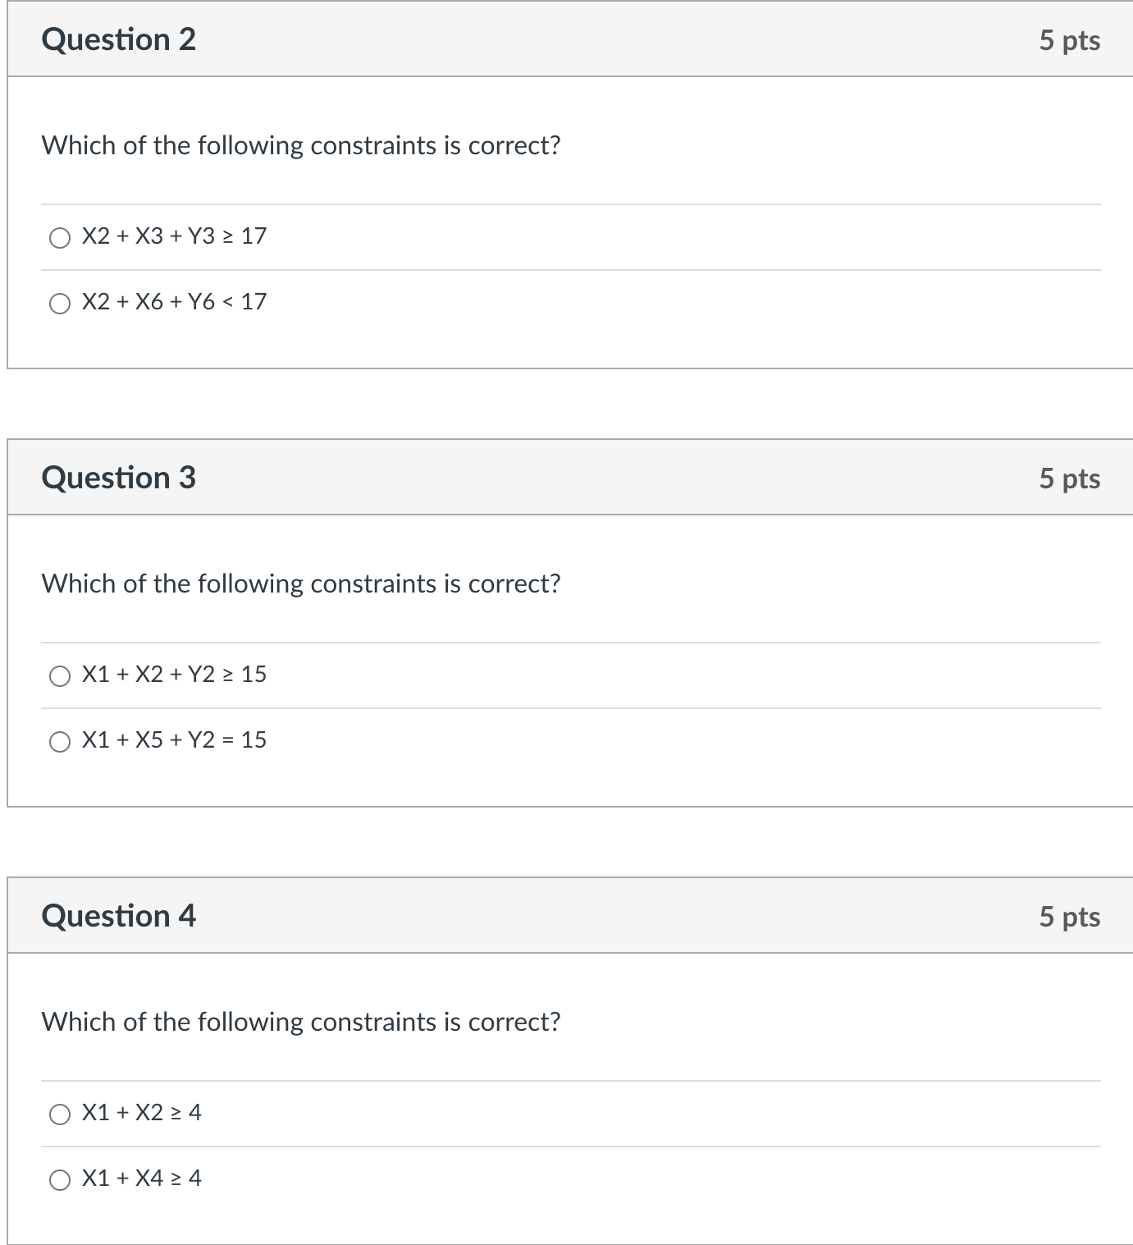1133x1245 pixels.
Task: Choose the first answer in Question 2
Action: (x=60, y=239)
